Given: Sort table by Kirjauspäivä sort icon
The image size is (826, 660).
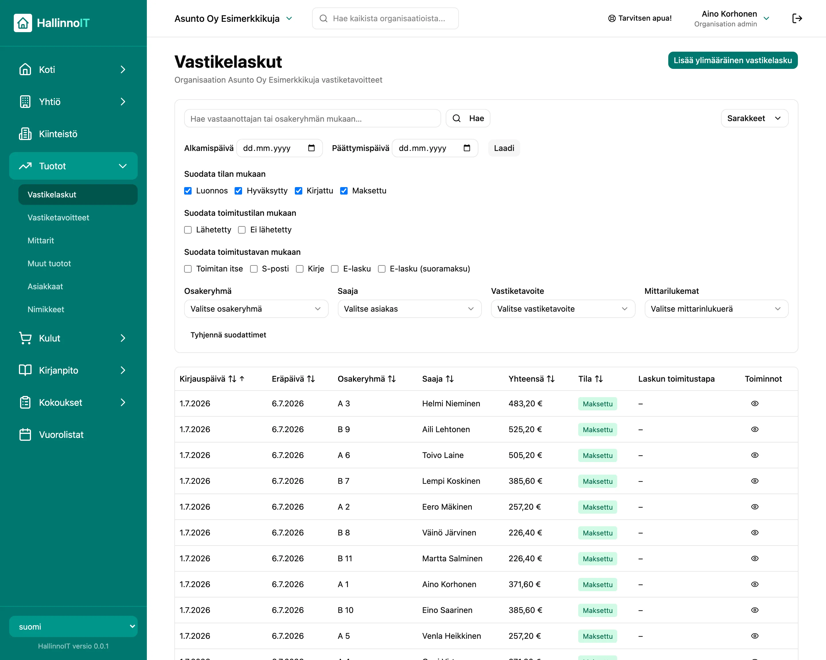Looking at the screenshot, I should pos(232,379).
